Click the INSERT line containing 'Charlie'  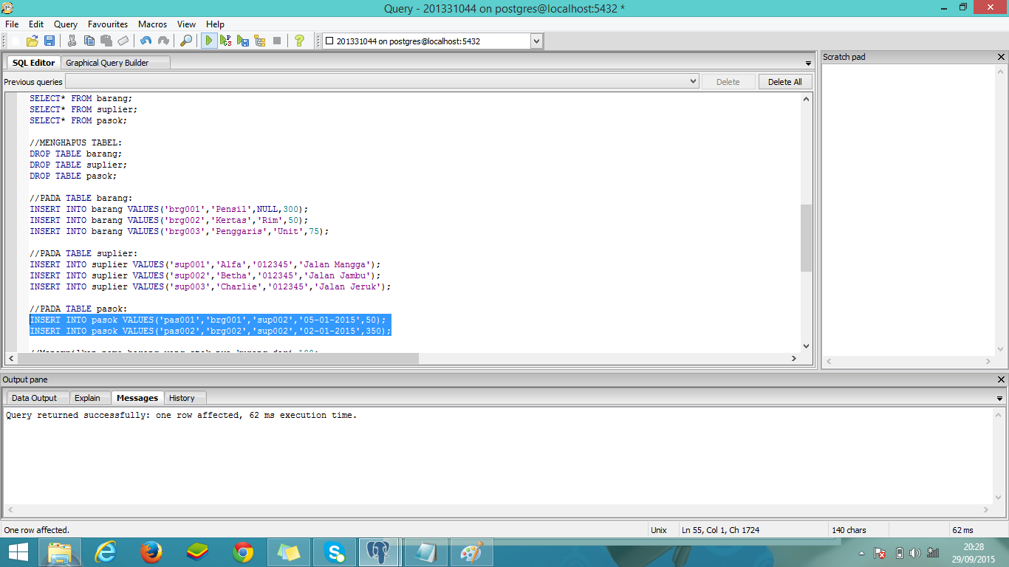211,286
